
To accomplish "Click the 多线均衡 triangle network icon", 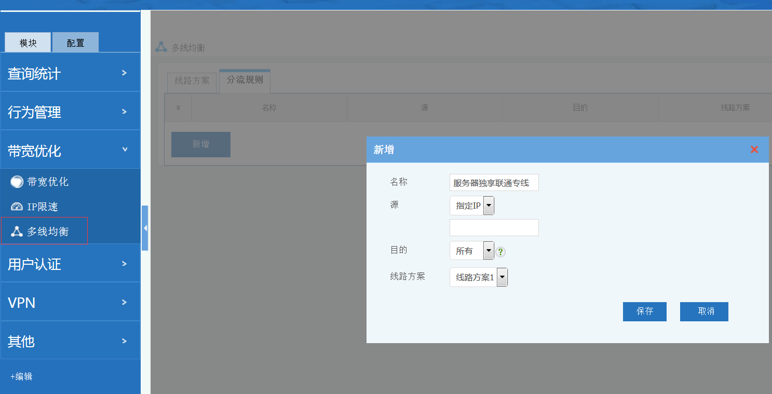I will 17,232.
